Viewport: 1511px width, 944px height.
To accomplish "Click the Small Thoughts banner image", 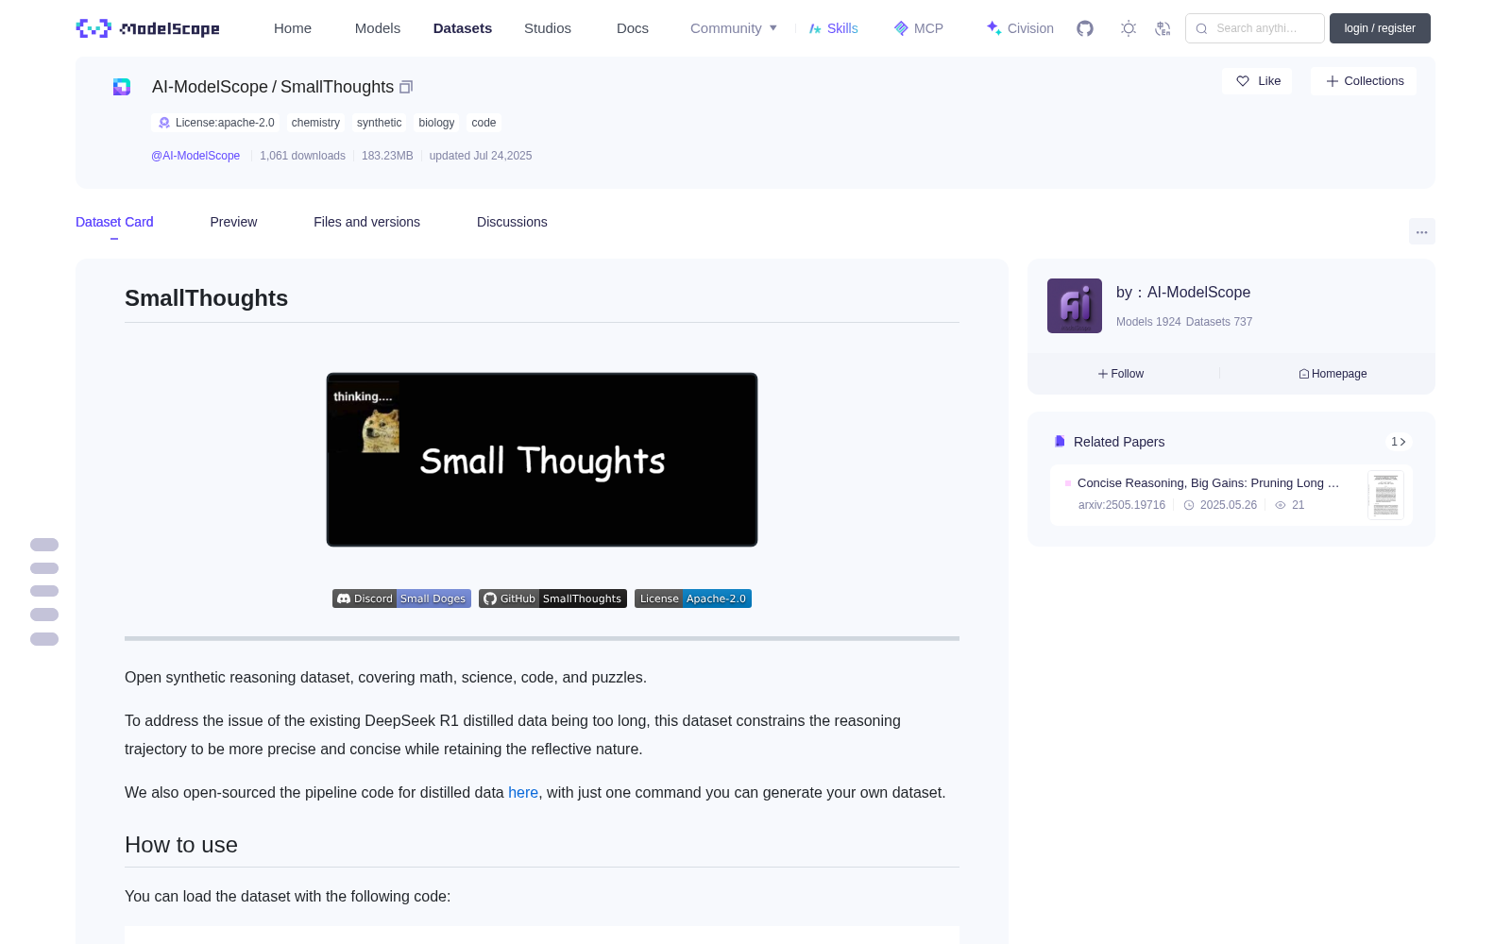I will (542, 460).
